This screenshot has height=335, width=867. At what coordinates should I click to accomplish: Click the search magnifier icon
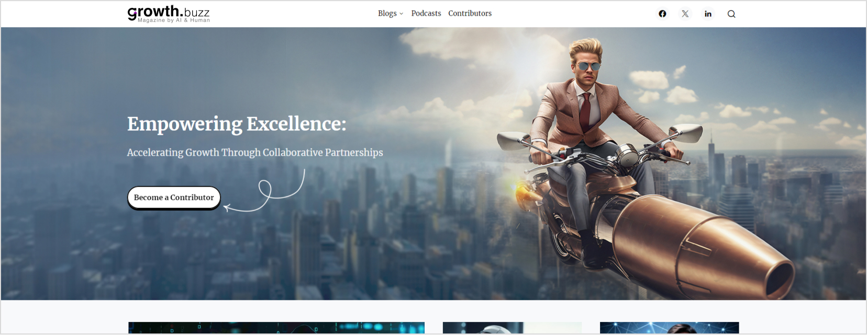[x=731, y=14]
